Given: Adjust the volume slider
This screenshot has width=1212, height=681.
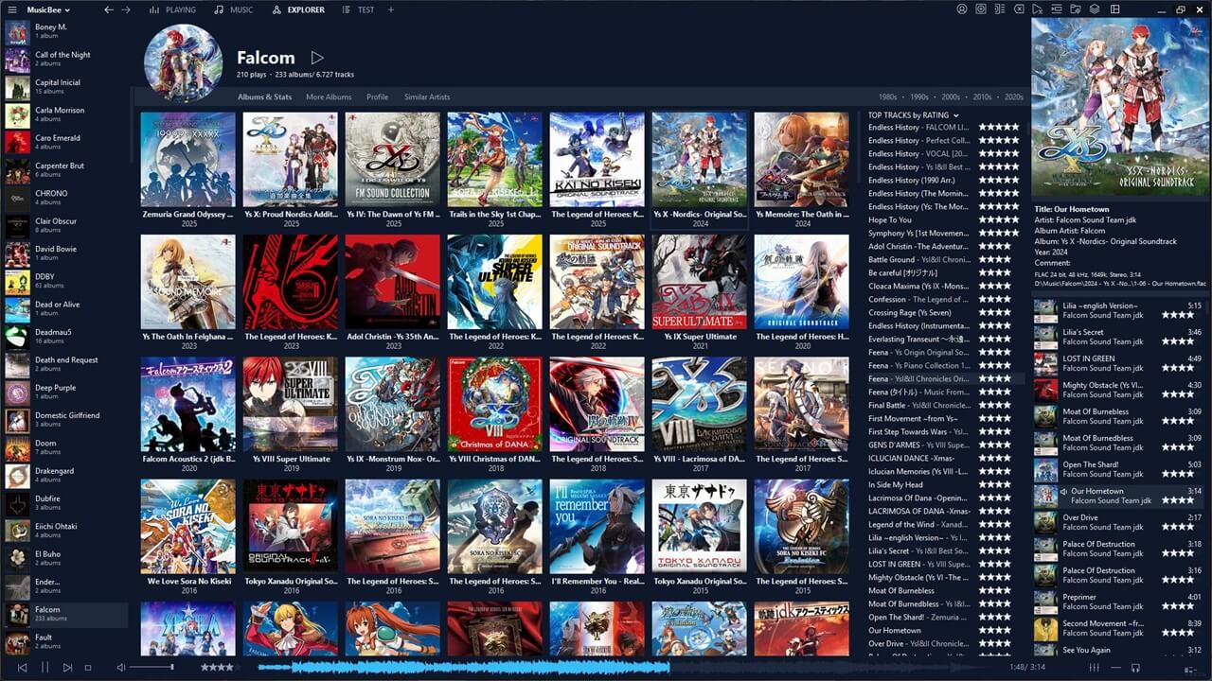Looking at the screenshot, I should pyautogui.click(x=151, y=667).
